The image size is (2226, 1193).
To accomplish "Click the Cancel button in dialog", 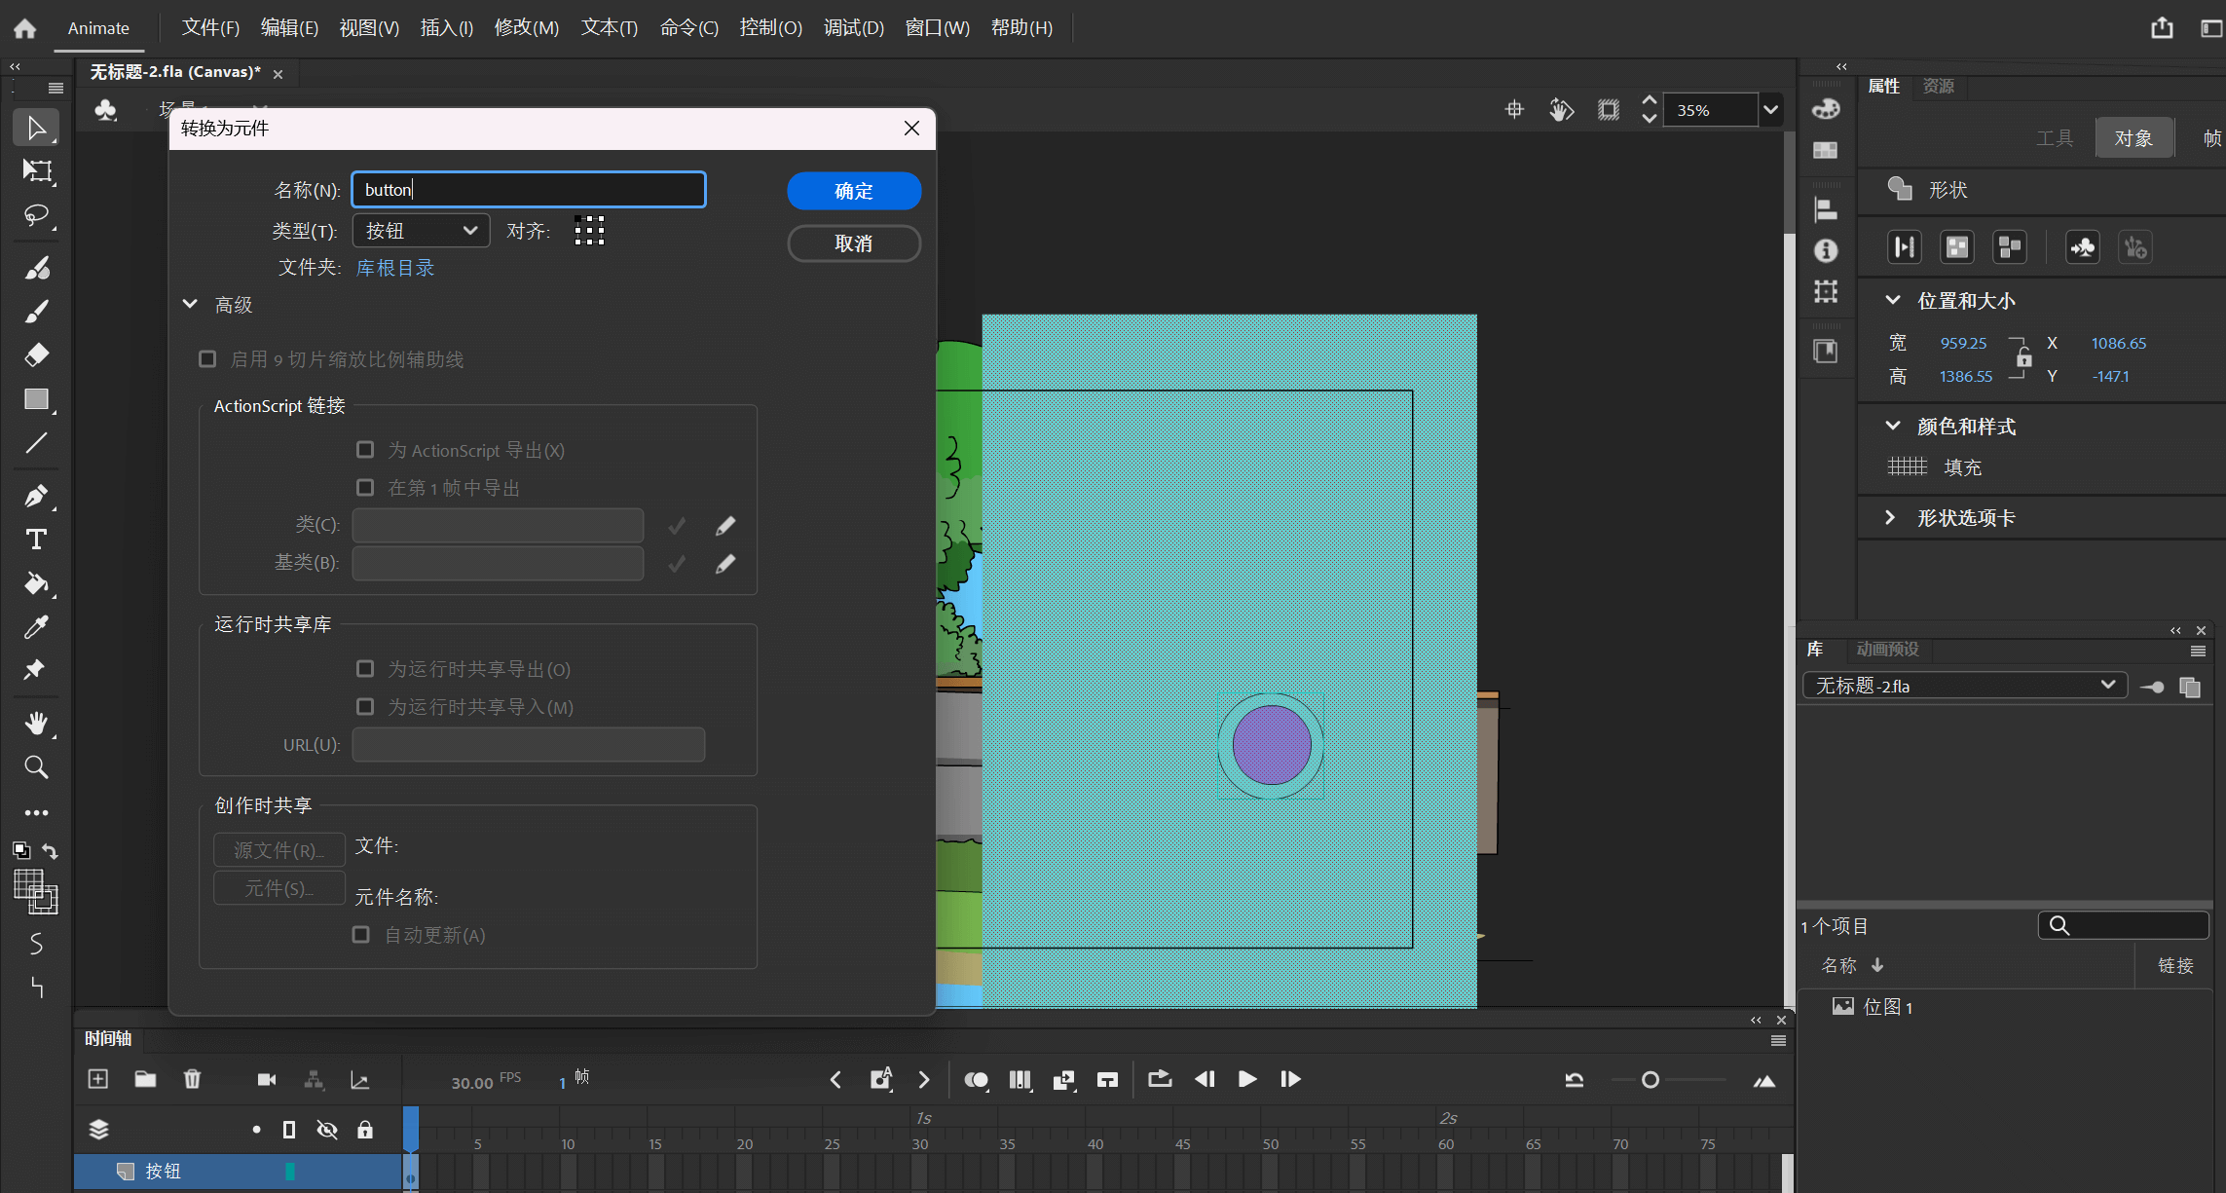I will [x=854, y=243].
